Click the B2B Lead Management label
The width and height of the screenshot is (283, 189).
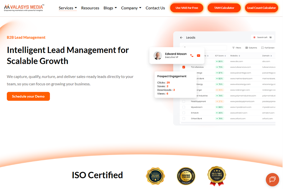click(26, 38)
